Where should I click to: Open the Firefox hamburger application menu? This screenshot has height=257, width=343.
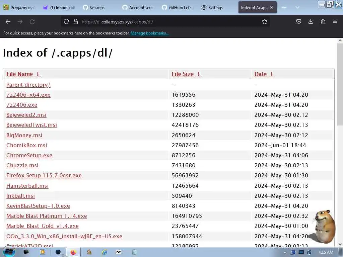point(335,21)
